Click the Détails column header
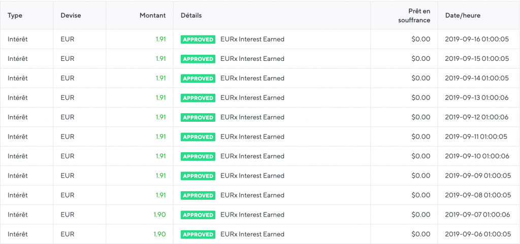The image size is (520, 244). pos(191,16)
